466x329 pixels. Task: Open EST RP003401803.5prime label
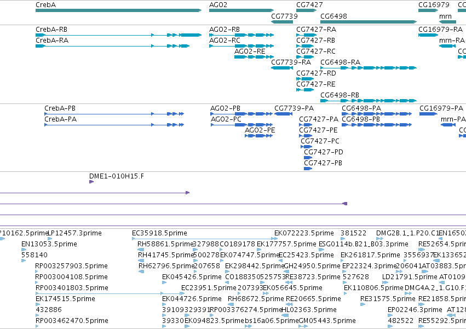pyautogui.click(x=72, y=288)
